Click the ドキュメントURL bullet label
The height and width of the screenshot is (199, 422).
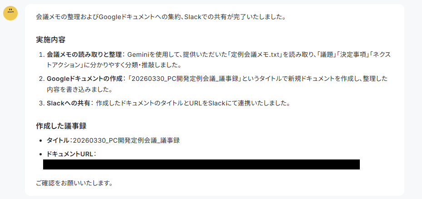pyautogui.click(x=70, y=154)
